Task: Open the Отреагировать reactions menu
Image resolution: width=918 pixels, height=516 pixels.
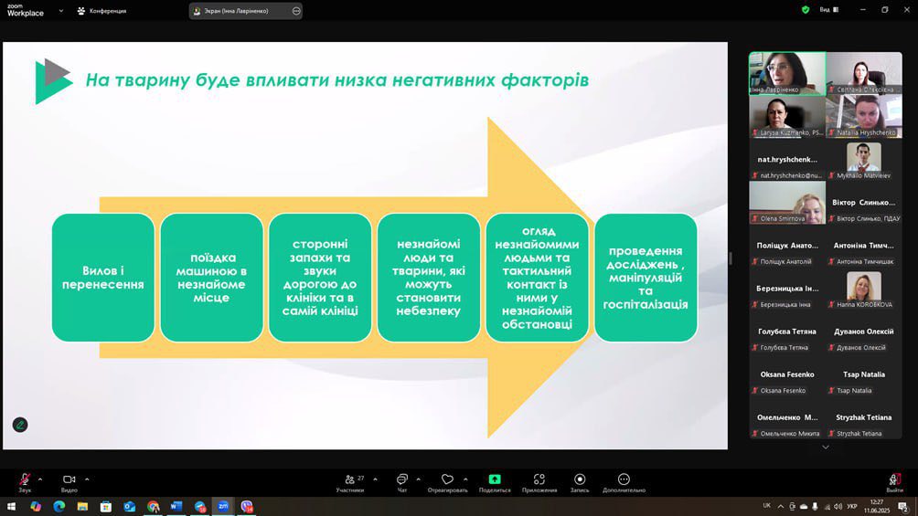Action: (x=447, y=482)
